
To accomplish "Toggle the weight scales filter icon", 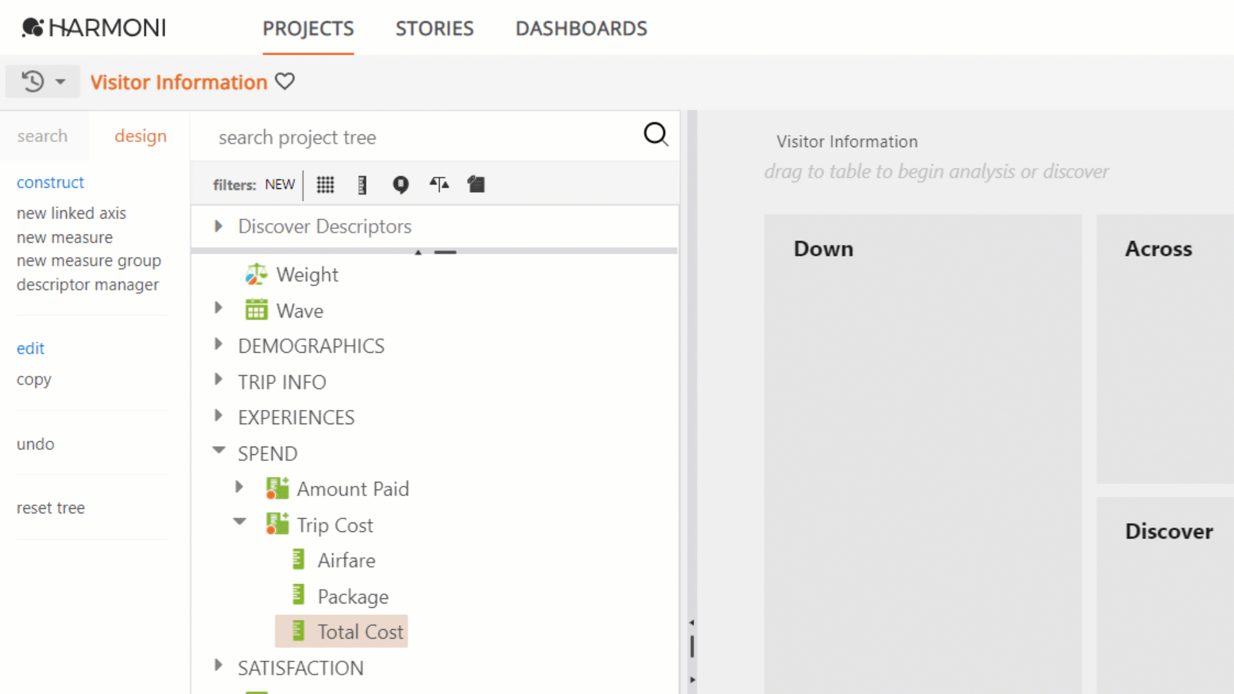I will pyautogui.click(x=439, y=185).
